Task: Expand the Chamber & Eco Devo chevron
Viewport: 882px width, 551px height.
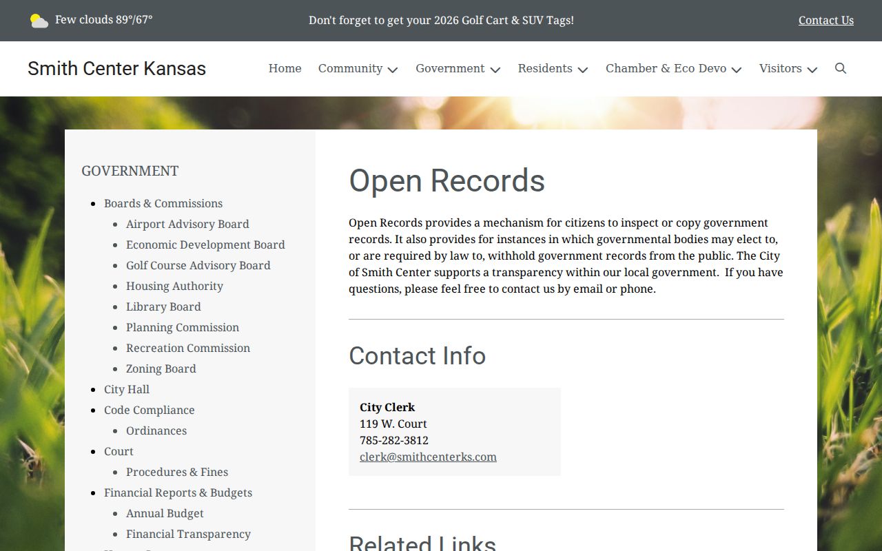Action: point(736,70)
